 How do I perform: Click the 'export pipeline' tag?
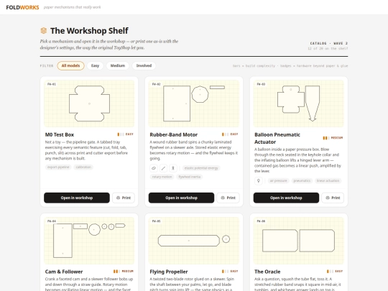[x=58, y=167]
